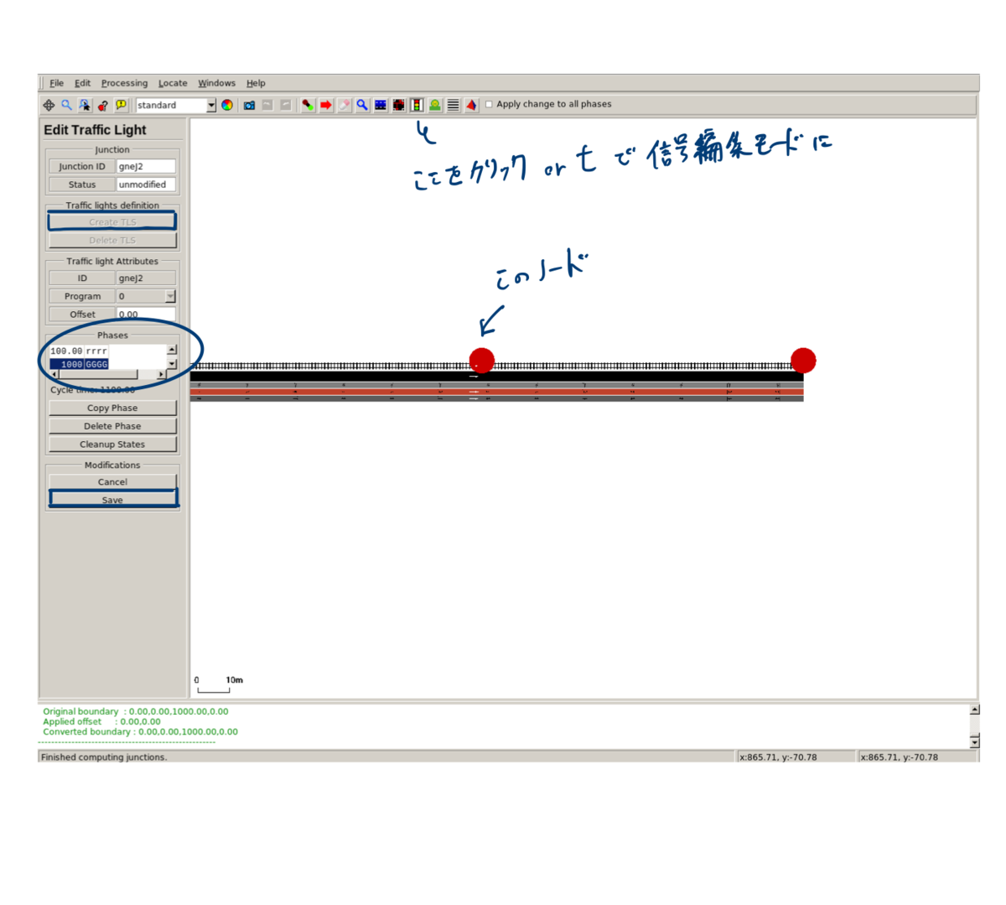This screenshot has height=905, width=1006.
Task: Activate the Select mode grid icon
Action: tap(380, 105)
